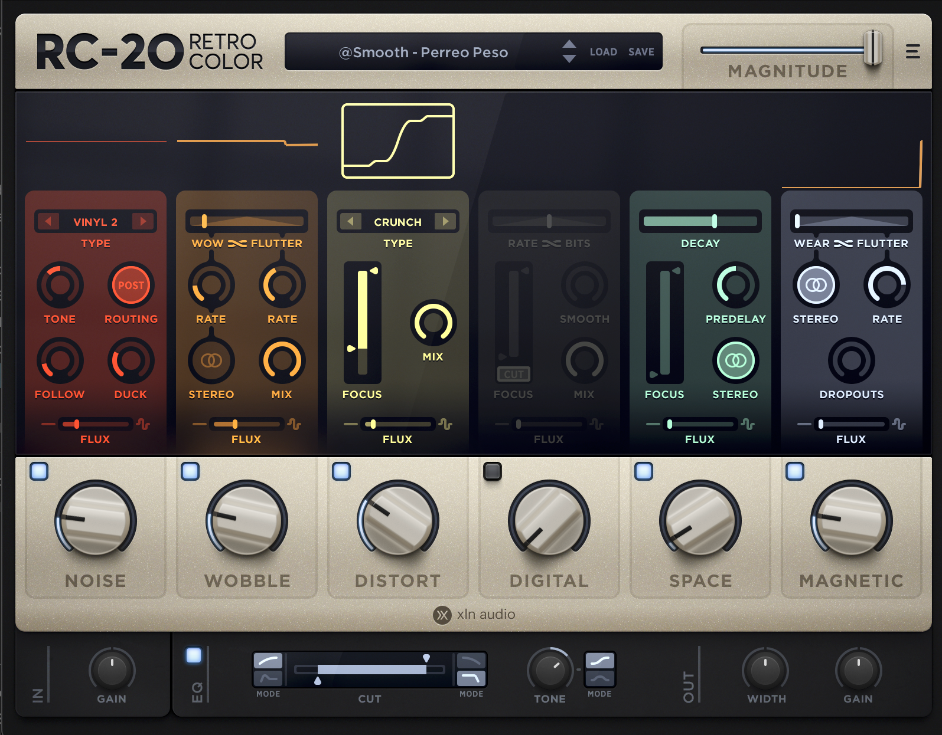Viewport: 942px width, 735px height.
Task: Click the stereo icon in Space module
Action: tap(735, 360)
